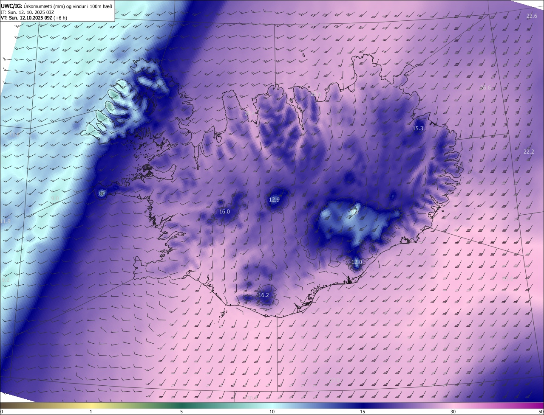This screenshot has width=544, height=415.
Task: Click the 16.0 value label on the map
Action: (x=224, y=211)
